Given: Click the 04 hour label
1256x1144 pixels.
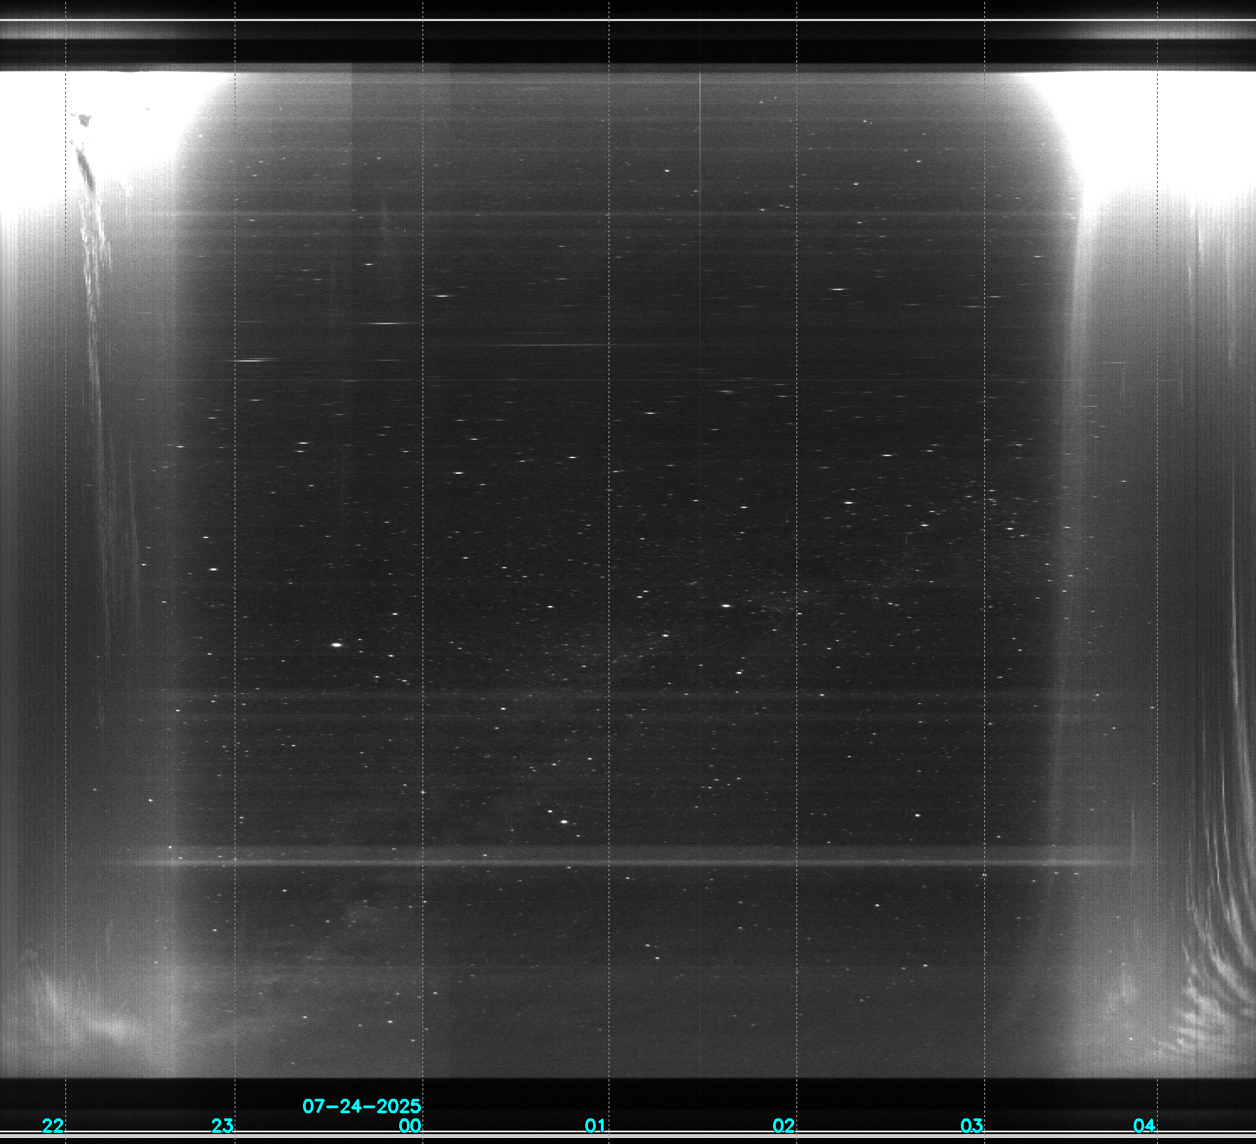Looking at the screenshot, I should [x=1144, y=1126].
